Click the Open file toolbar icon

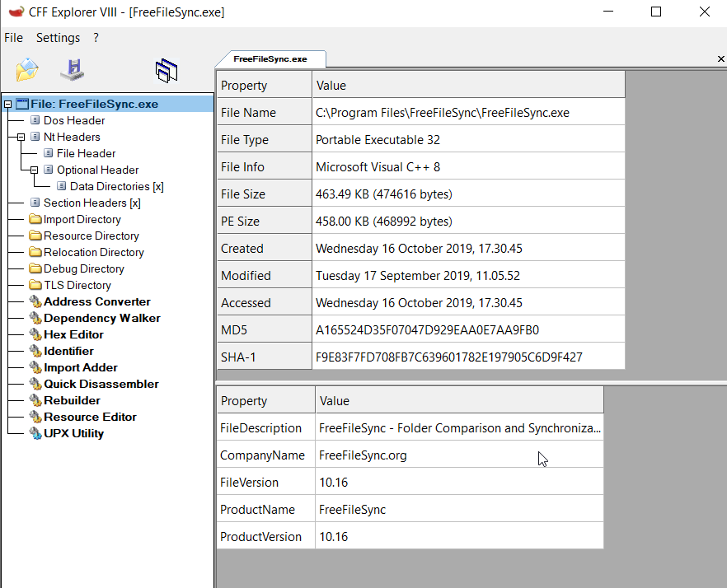coord(27,70)
